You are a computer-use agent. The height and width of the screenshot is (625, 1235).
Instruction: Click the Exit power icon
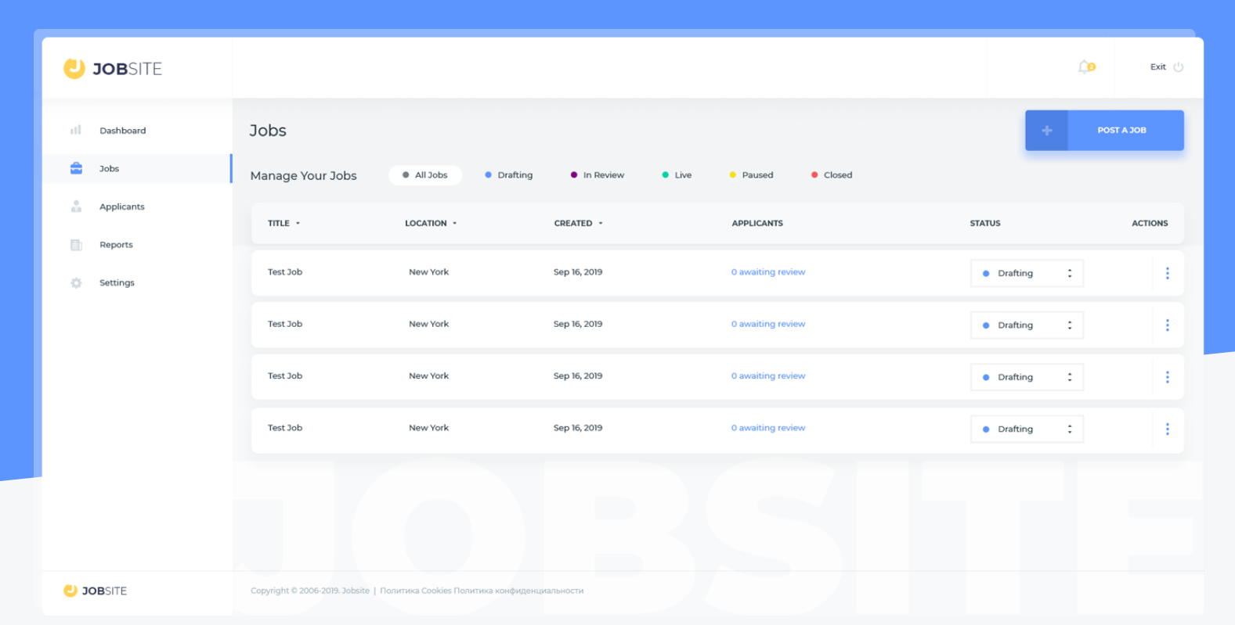tap(1178, 67)
